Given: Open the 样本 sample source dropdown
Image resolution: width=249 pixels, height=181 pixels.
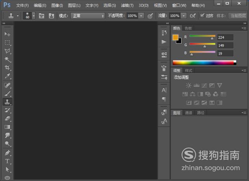Looking at the screenshot, I should click(x=238, y=16).
